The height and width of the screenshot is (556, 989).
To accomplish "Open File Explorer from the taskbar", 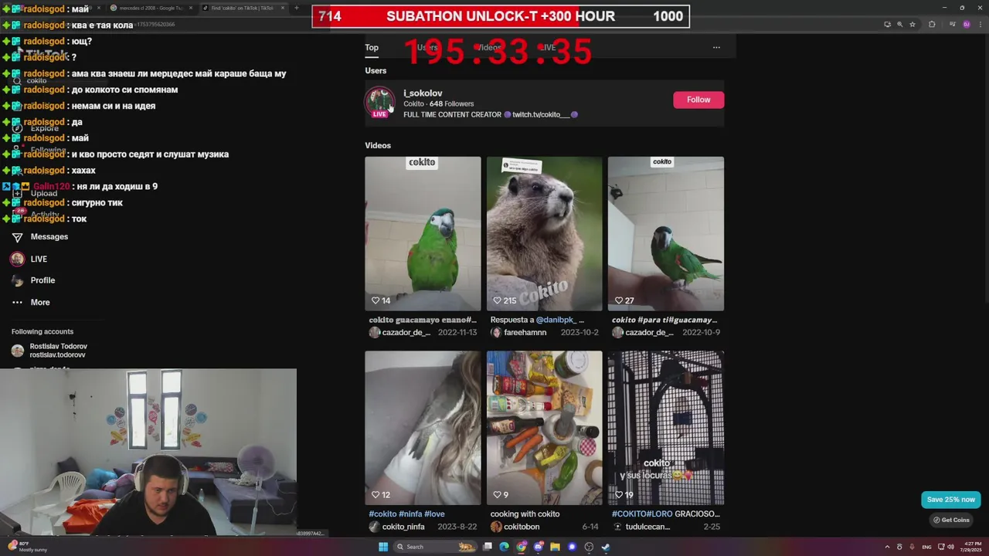I will click(x=555, y=547).
